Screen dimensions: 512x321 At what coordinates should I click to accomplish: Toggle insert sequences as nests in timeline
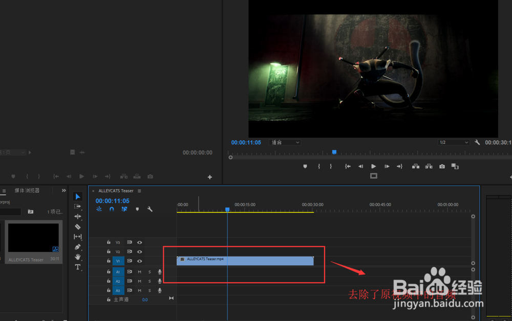pos(99,209)
